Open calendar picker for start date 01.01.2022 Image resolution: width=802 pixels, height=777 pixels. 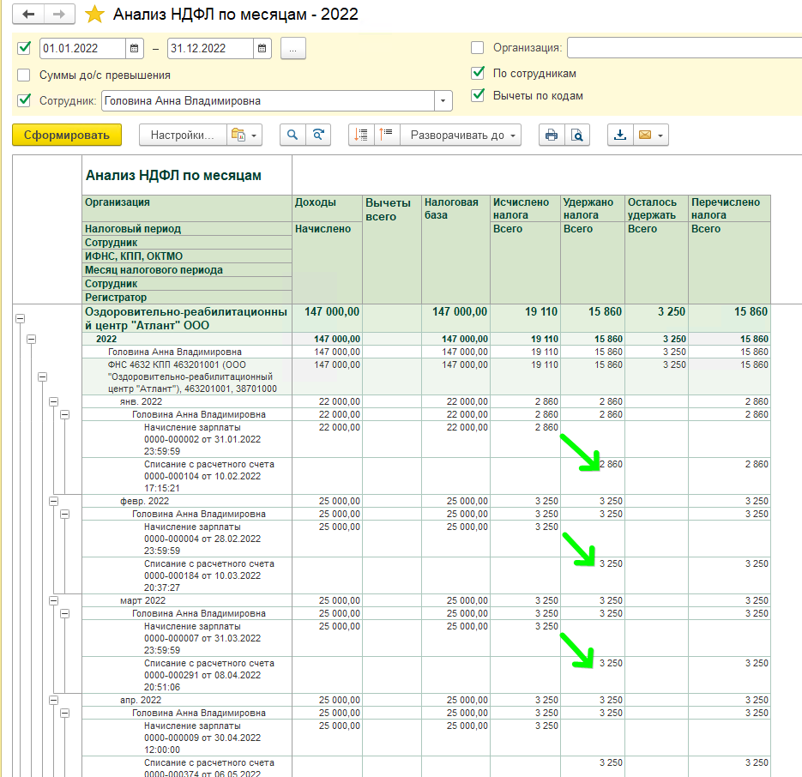click(x=135, y=48)
